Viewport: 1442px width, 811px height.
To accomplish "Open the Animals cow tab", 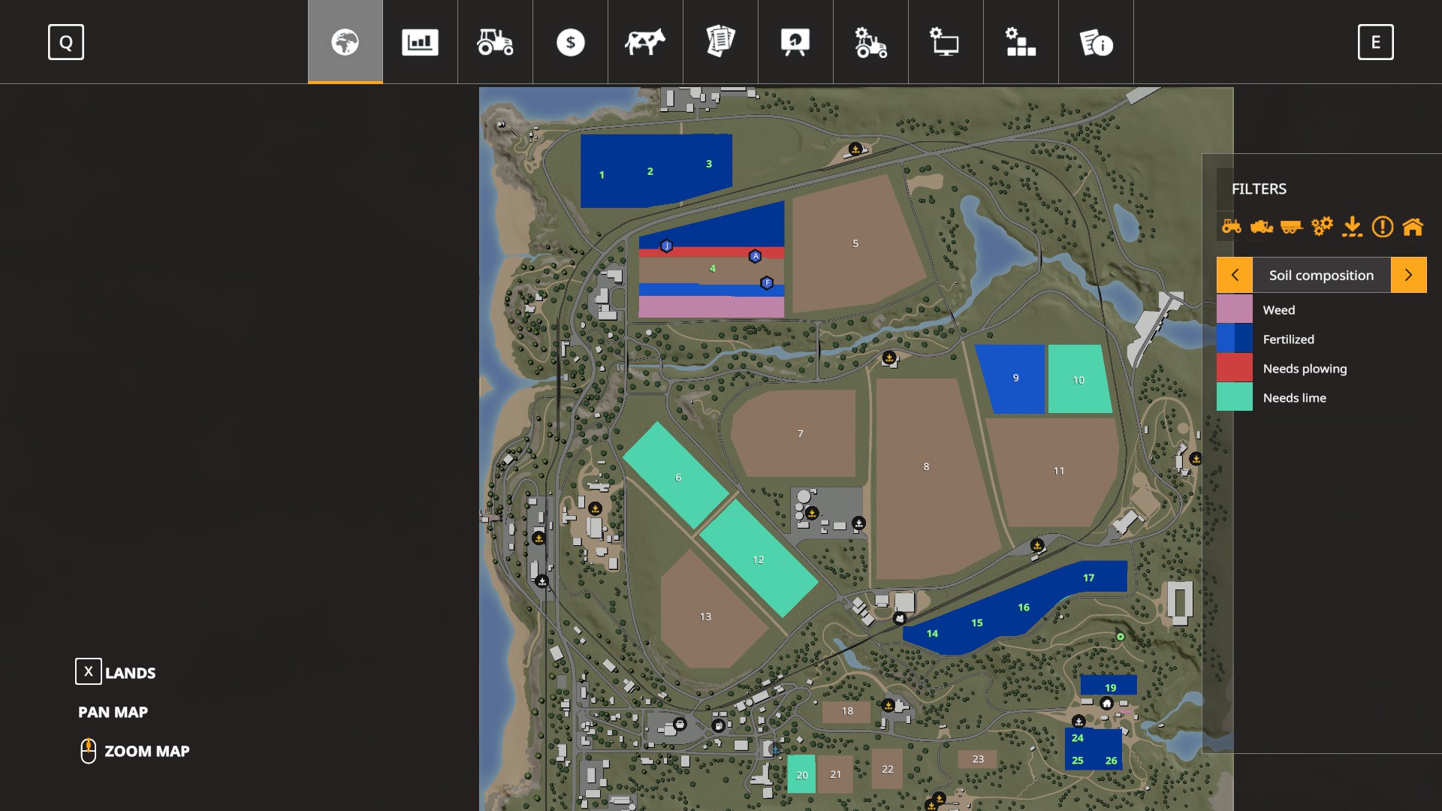I will coord(645,42).
